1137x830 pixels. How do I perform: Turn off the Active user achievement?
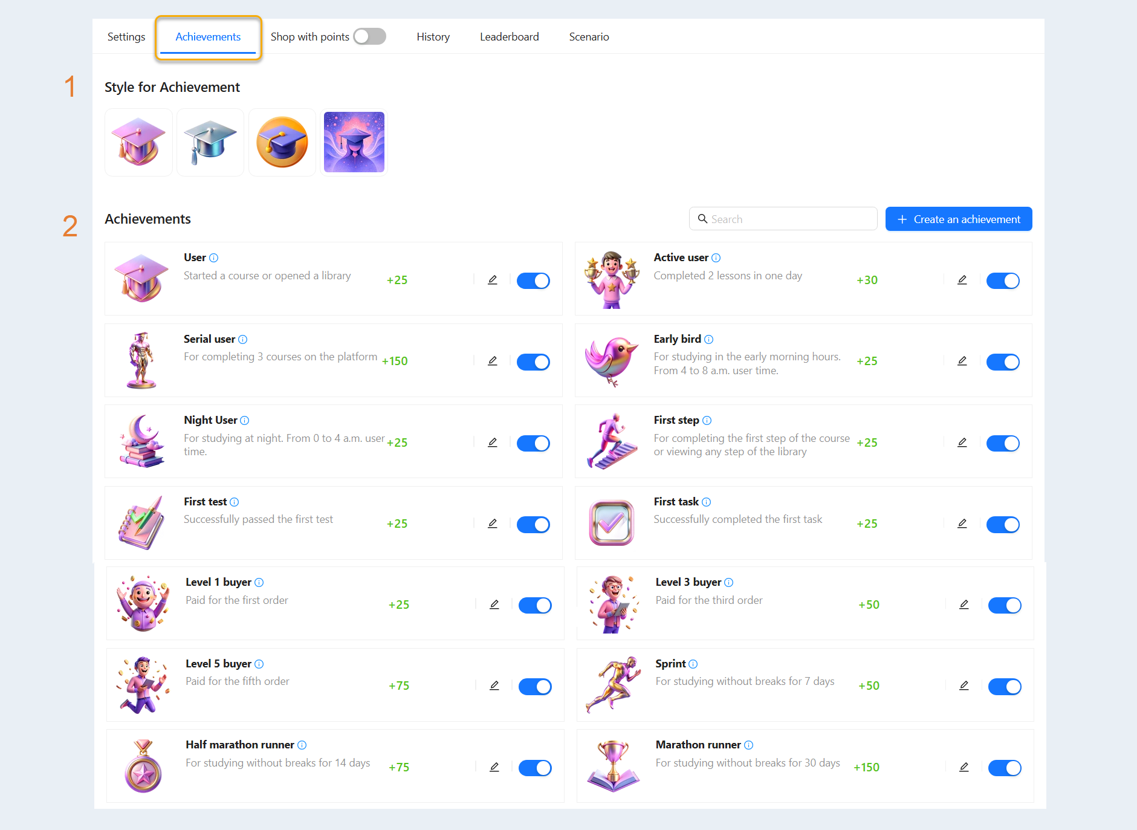point(1003,280)
